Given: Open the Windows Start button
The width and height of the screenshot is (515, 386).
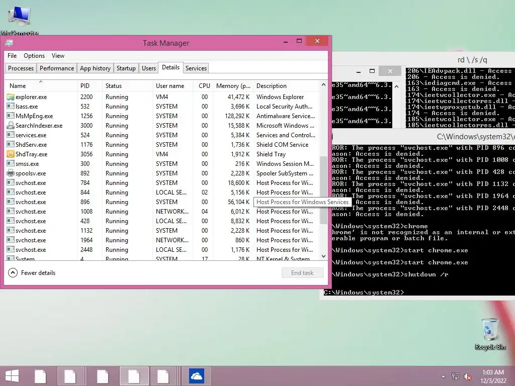Looking at the screenshot, I should coord(12,376).
